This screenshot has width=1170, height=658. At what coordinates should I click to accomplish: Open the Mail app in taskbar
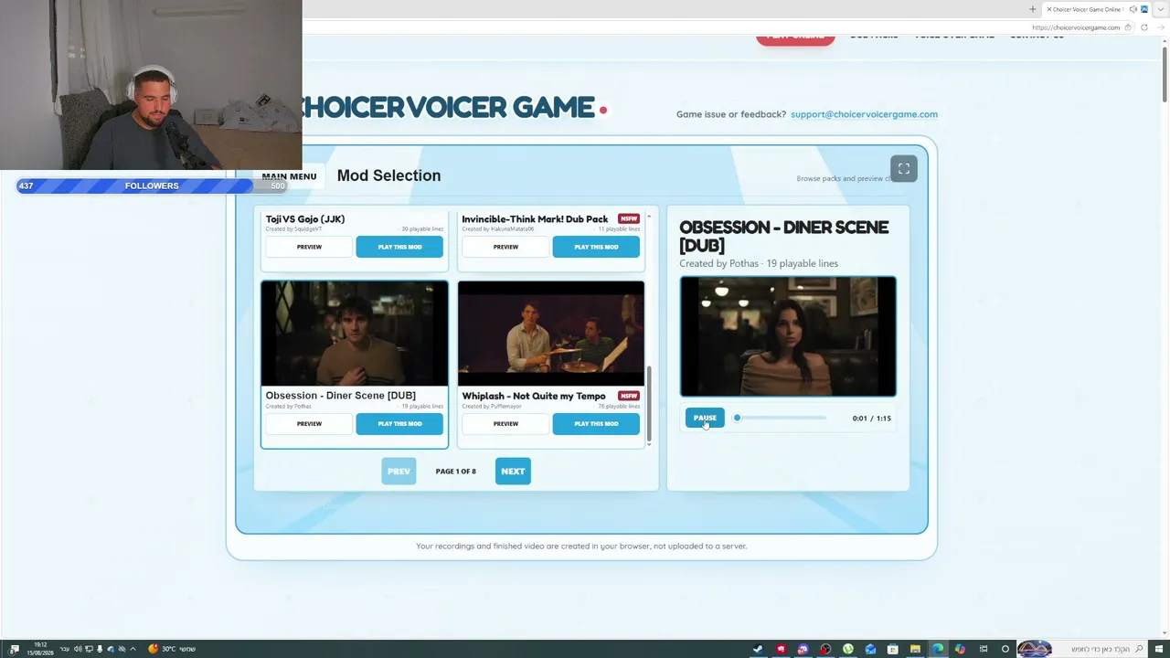coord(870,649)
